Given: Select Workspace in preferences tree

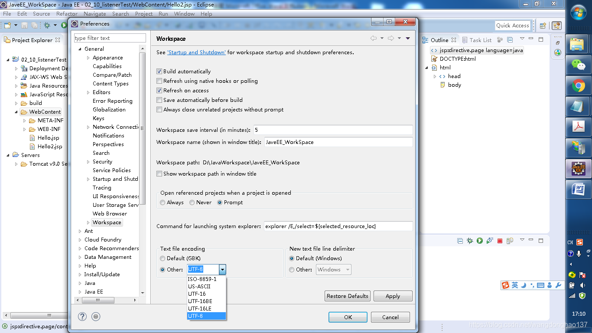Looking at the screenshot, I should tap(107, 222).
